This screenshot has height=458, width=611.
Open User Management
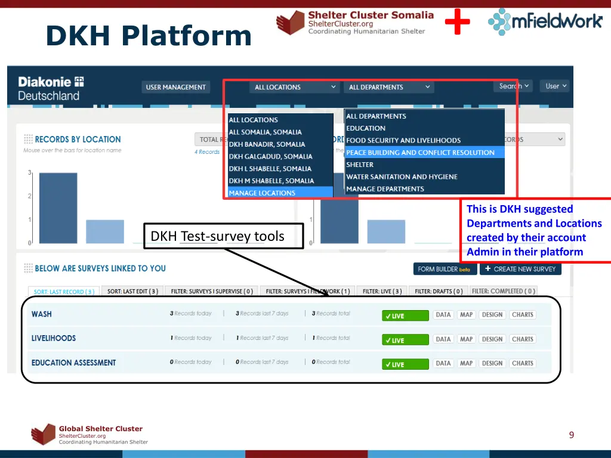[176, 87]
